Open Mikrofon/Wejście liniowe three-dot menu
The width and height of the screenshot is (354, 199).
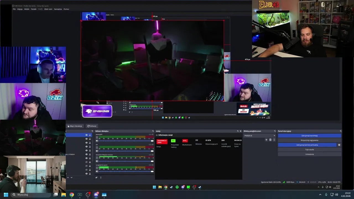pyautogui.click(x=97, y=158)
